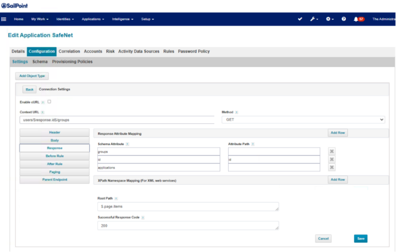Select the Configuration tab
The width and height of the screenshot is (396, 252).
coord(42,52)
